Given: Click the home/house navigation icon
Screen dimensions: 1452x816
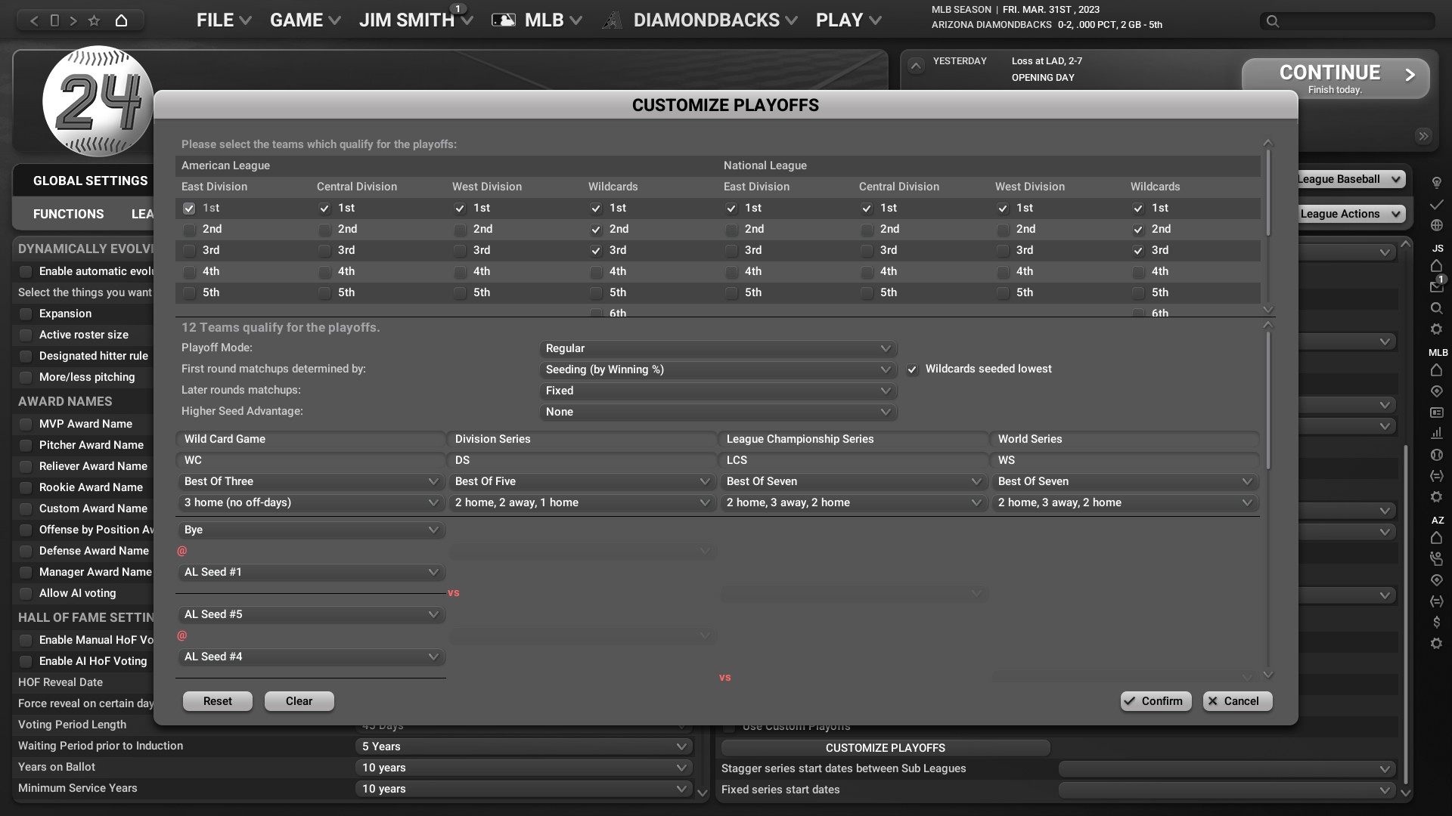Looking at the screenshot, I should pyautogui.click(x=119, y=19).
